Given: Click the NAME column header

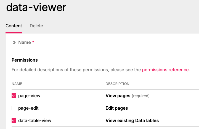Looking at the screenshot, I should pos(17,84).
